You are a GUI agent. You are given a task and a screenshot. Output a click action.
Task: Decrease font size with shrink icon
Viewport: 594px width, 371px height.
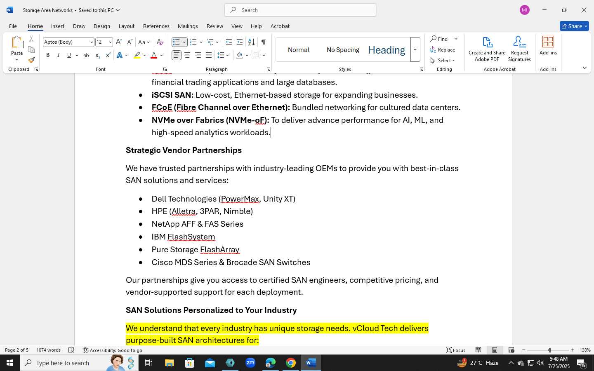point(130,42)
